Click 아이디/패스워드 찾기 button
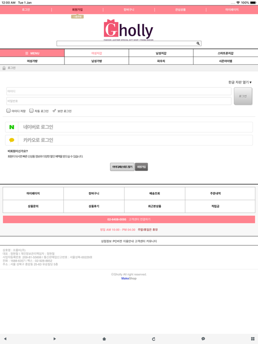Screen dimensions: 258x344 point(122,167)
